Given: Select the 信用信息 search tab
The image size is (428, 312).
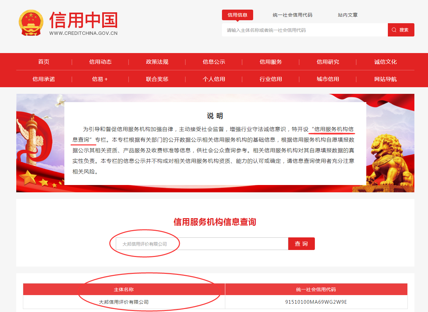Looking at the screenshot, I should [238, 15].
